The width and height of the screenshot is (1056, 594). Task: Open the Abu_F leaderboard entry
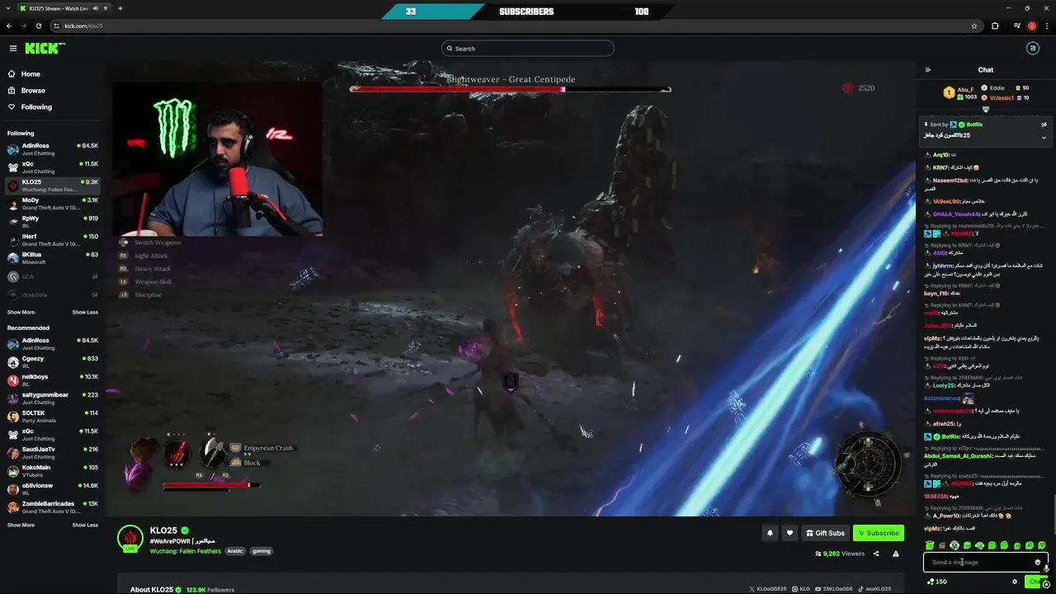(959, 93)
